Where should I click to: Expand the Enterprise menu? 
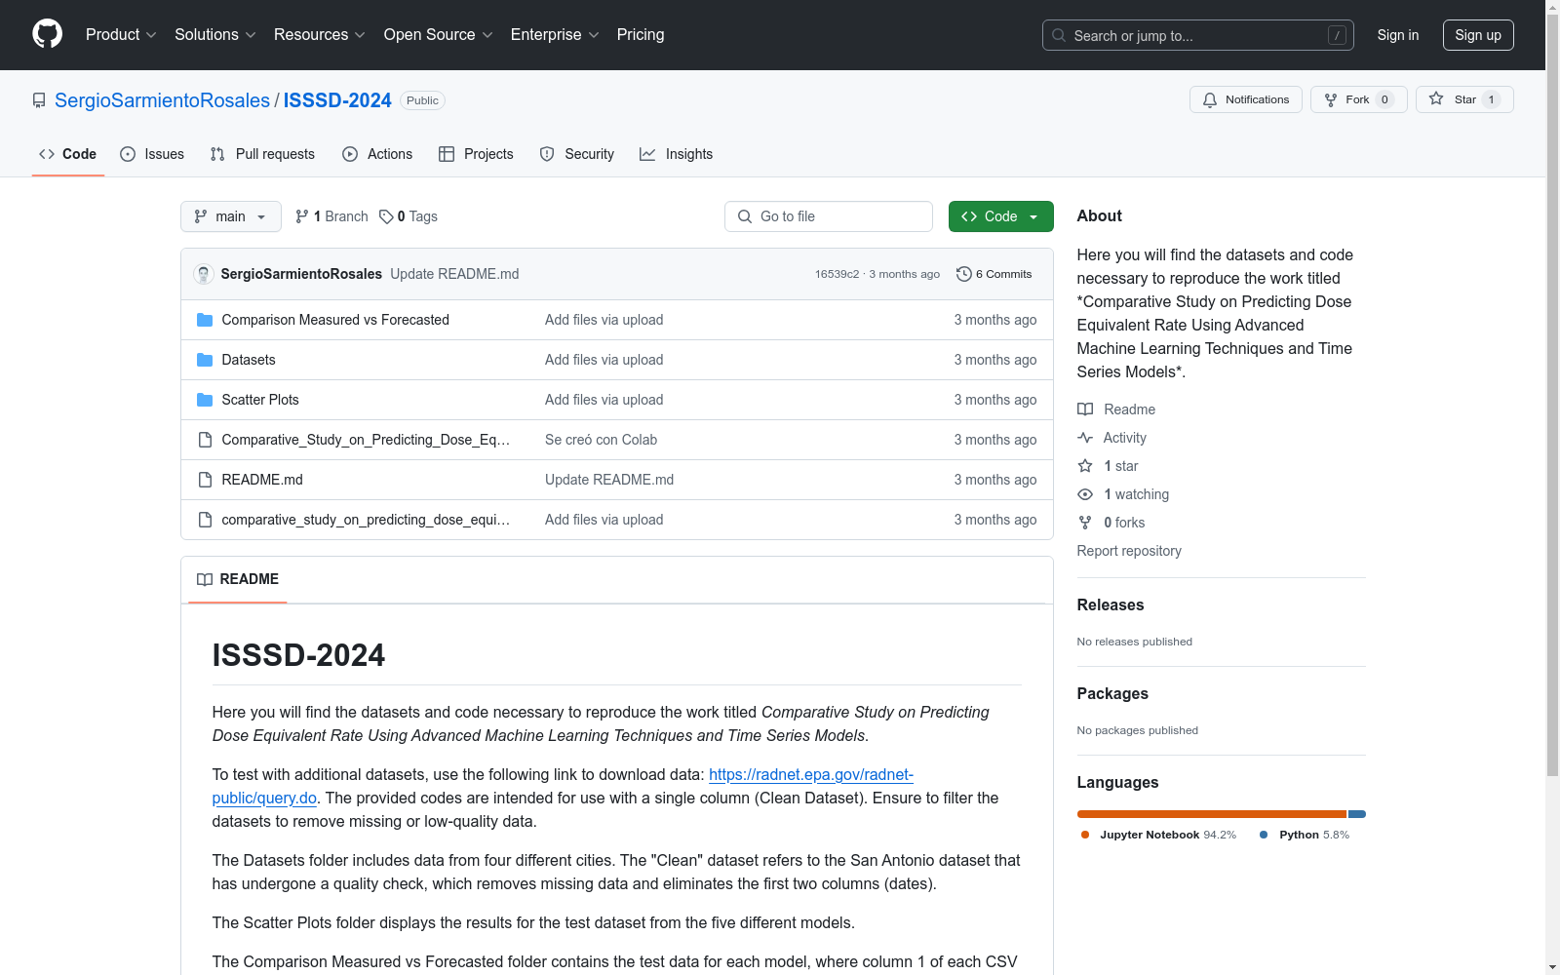click(x=555, y=35)
